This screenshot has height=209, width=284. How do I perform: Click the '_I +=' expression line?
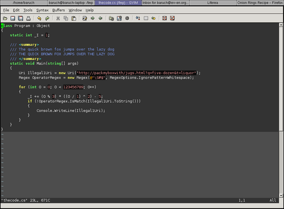pyautogui.click(x=65, y=97)
